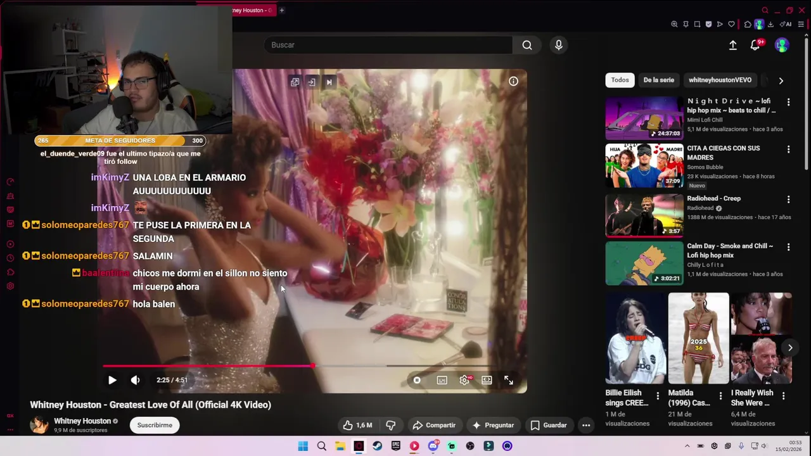Open Billie Eilish sings Creep short
The height and width of the screenshot is (456, 811).
(635, 338)
